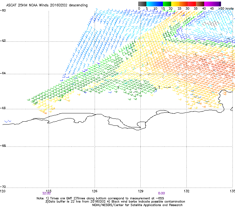This screenshot has width=235, height=207.
Task: Click the 'Data buffer is 22 hrs' note line
Action: 115,202
